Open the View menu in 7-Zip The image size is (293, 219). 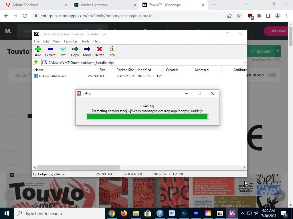56,41
